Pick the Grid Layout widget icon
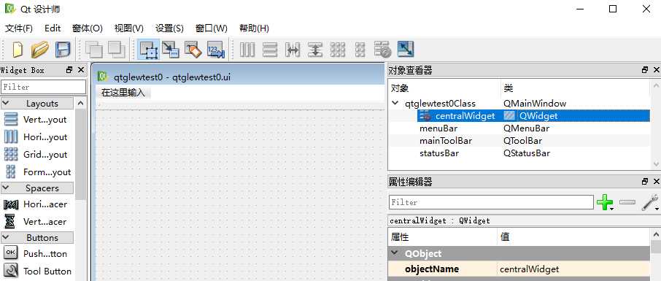Viewport: 661px width, 281px height. [11, 155]
